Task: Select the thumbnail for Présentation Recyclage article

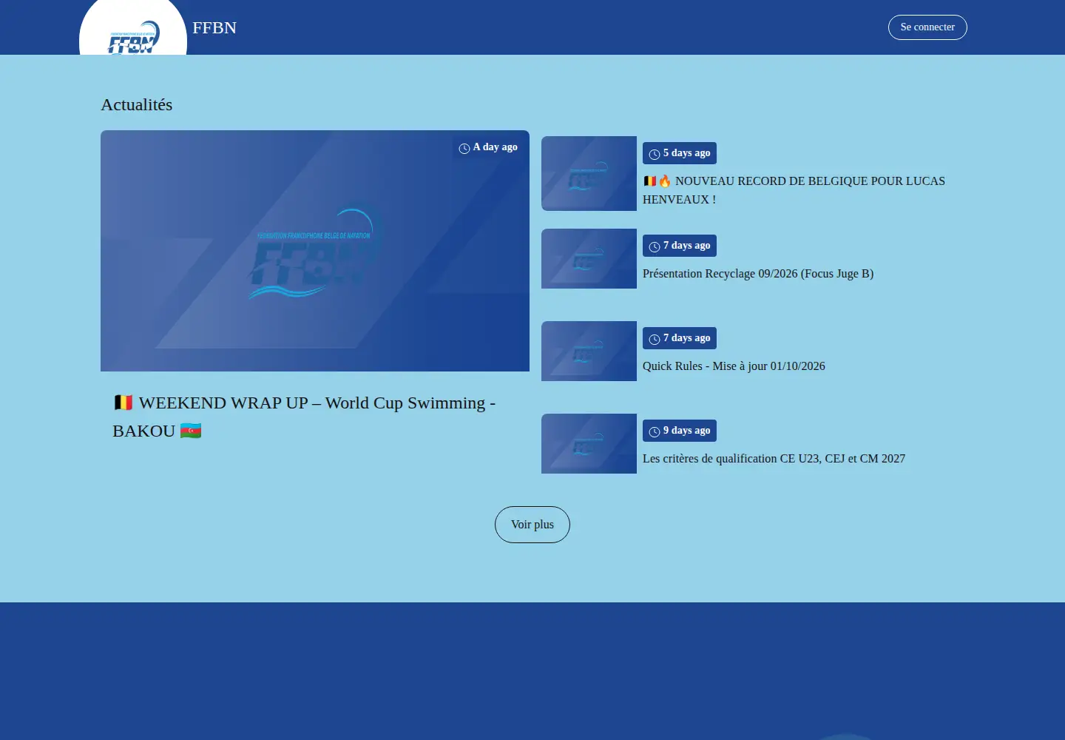Action: 589,258
